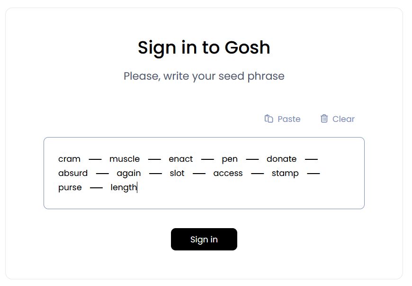
Task: Click the word "cram" in seed phrase
Action: (69, 159)
